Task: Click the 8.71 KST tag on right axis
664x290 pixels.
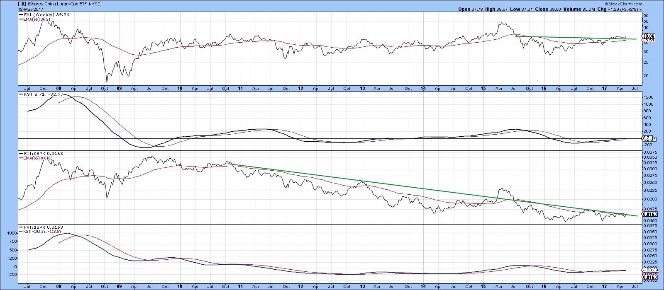Action: click(647, 138)
